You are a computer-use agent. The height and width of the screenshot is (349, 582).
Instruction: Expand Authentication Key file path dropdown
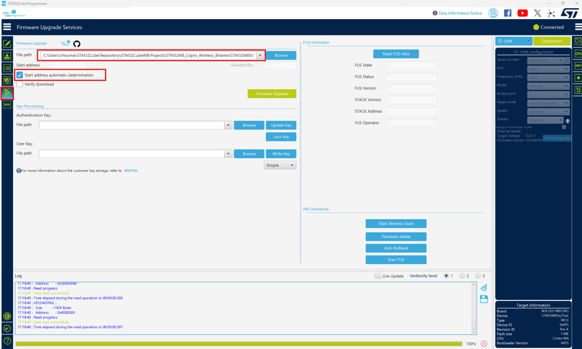(x=228, y=125)
